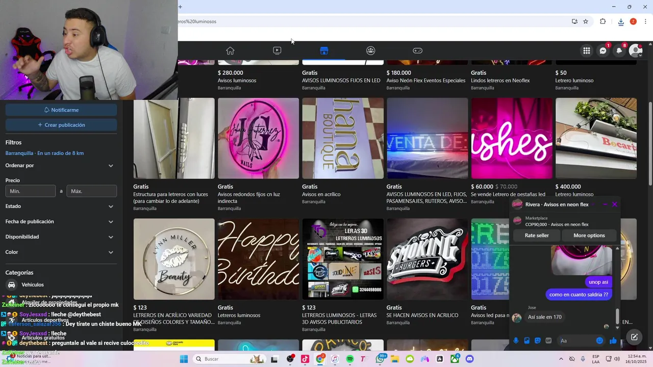
Task: Open the Gaming icon in Facebook header
Action: coord(417,50)
